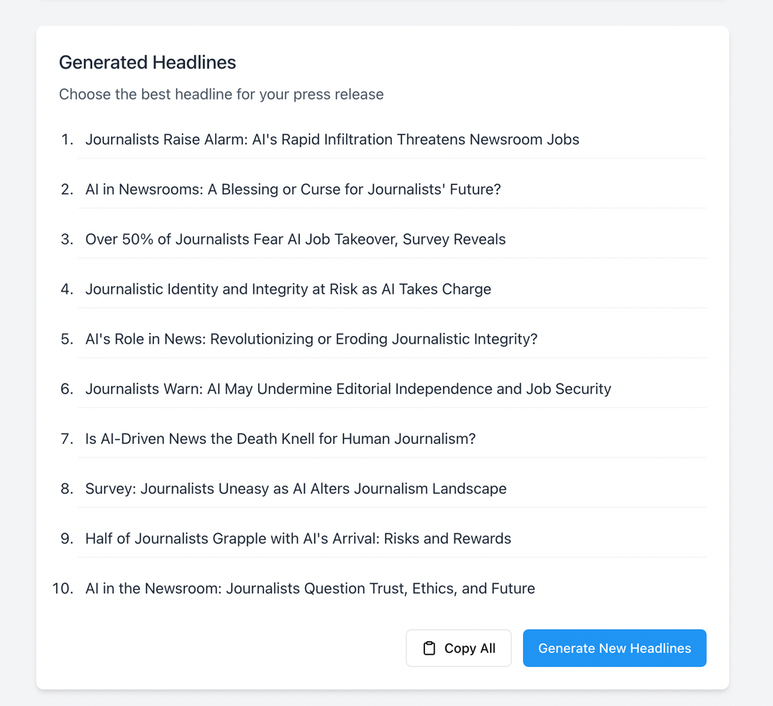Screen dimensions: 773x706
Task: Select 'AI in the Newsroom: Journalists Question Trust'
Action: tap(310, 588)
